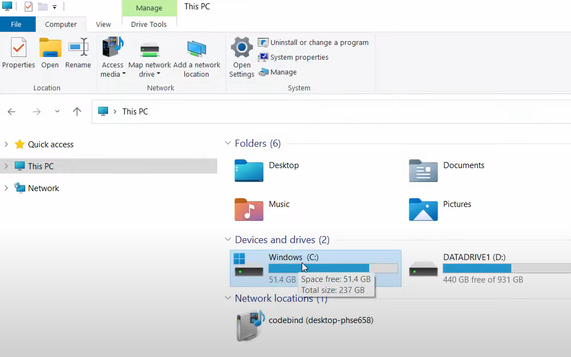
Task: Click the Up arrow navigation button
Action: tap(77, 112)
